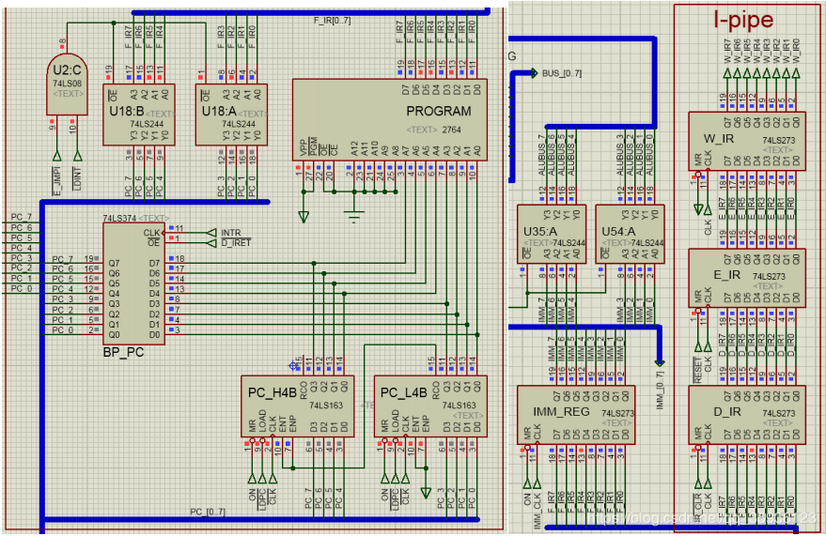Click the U54:A 74LS244 buffer
Screen dimensions: 826x536
[630, 236]
